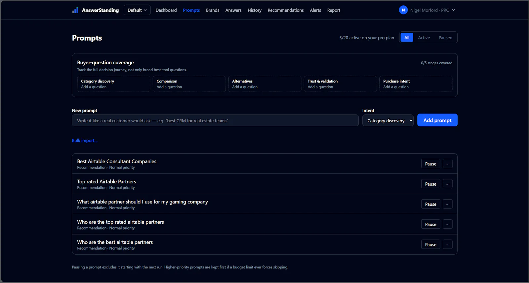Select Who are the best airtable partners
The image size is (529, 283).
pos(115,242)
